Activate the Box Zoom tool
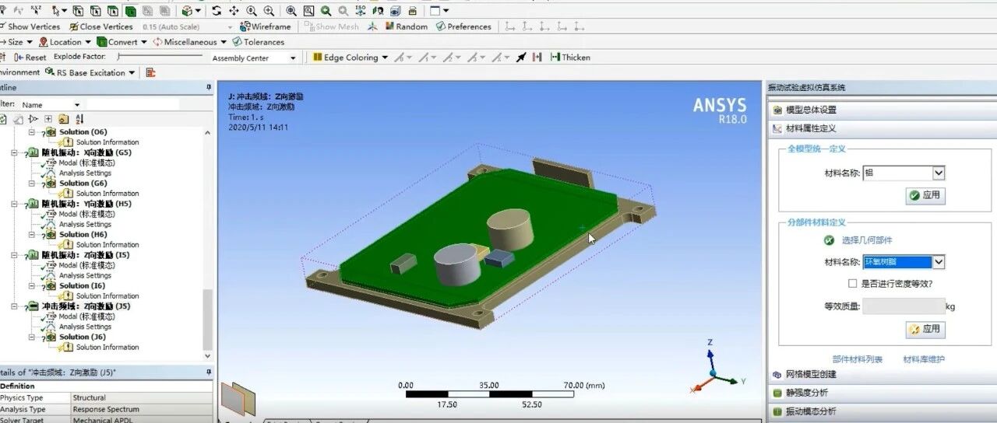This screenshot has width=997, height=423. pyautogui.click(x=270, y=11)
